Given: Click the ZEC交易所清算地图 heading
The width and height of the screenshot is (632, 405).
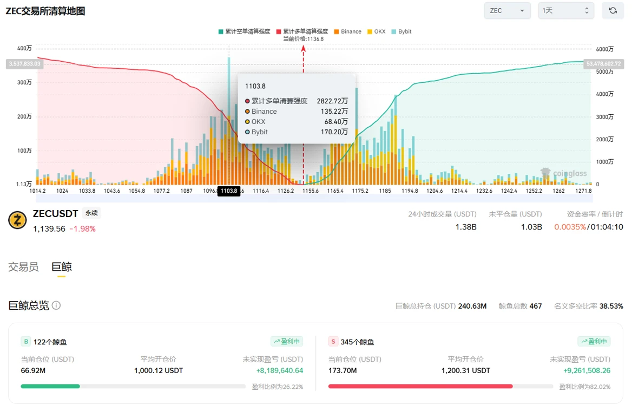Looking at the screenshot, I should (x=45, y=11).
